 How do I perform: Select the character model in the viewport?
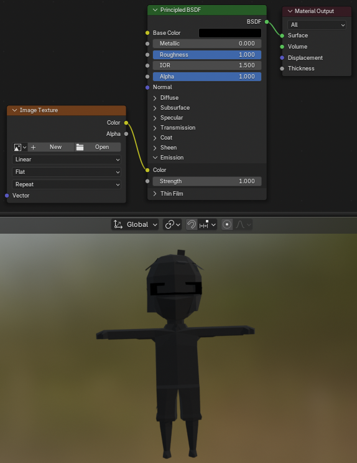point(175,355)
